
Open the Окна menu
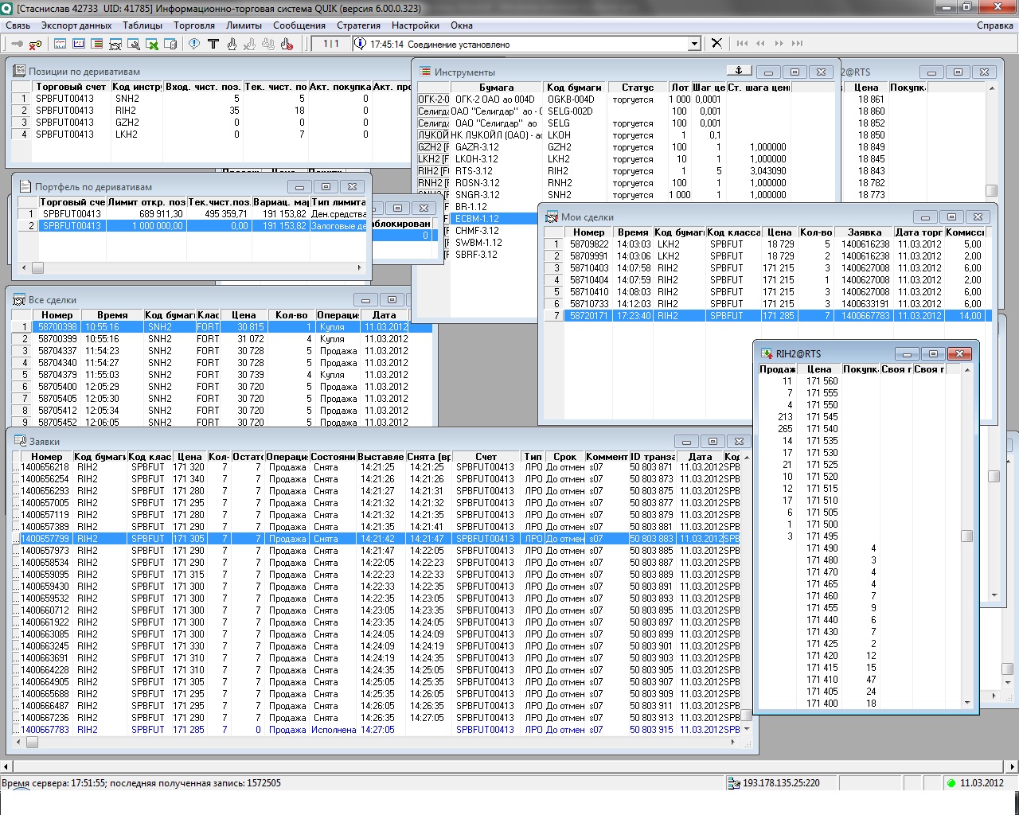click(x=462, y=25)
